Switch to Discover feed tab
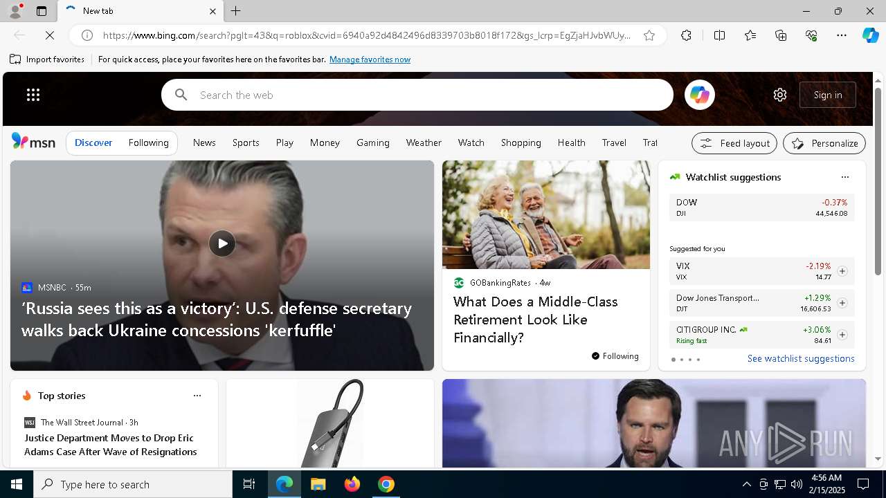Viewport: 886px width, 498px height. click(x=93, y=142)
